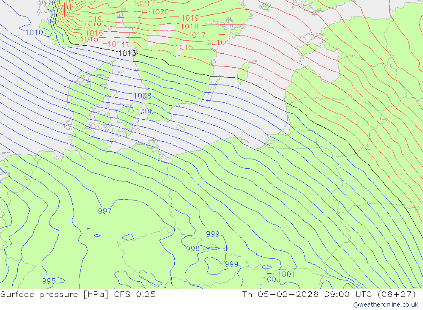Viewport: 423px width, 310px height.
Task: Click the red 1014 isobar label
Action: point(117,44)
